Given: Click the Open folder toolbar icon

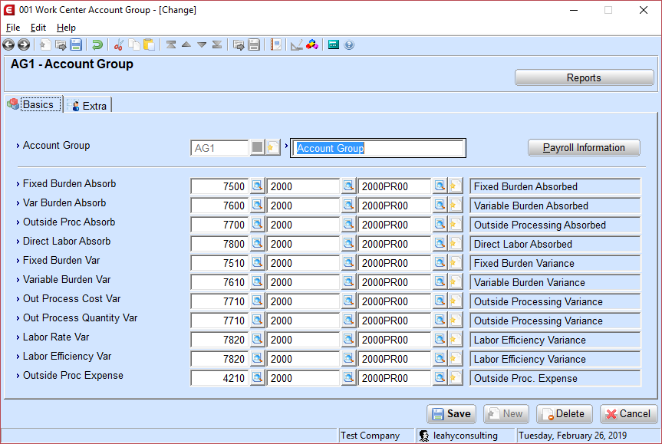Looking at the screenshot, I should click(61, 44).
